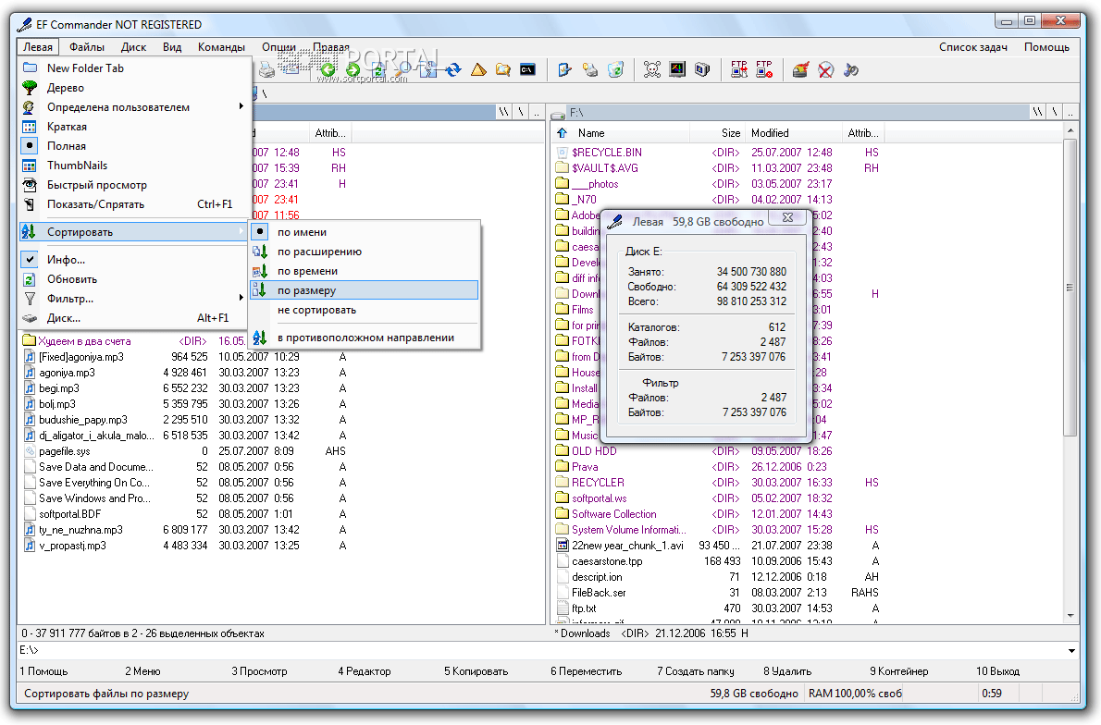Click the folder search toolbar icon
This screenshot has width=1101, height=725.
click(502, 69)
